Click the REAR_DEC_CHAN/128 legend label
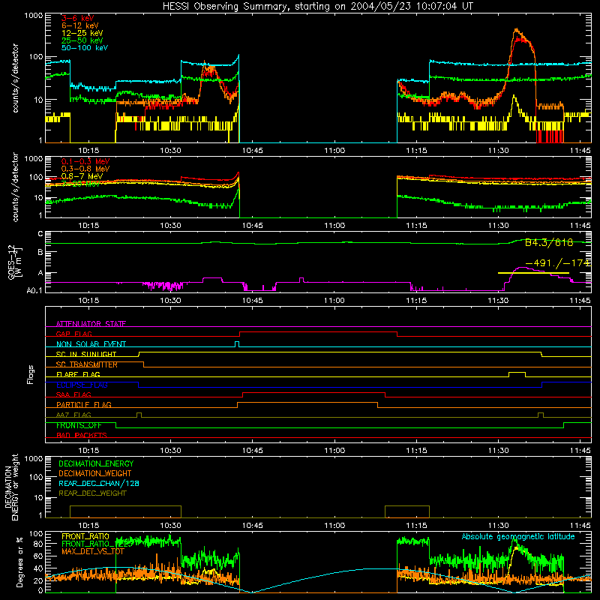 tap(99, 483)
